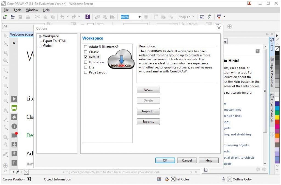281x185 pixels.
Task: Select the Pick tool in the toolbox
Action: [x=6, y=36]
